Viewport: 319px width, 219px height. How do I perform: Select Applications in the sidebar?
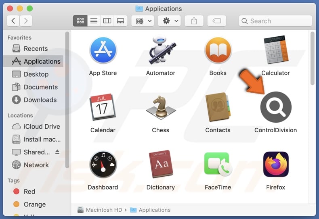pos(33,61)
